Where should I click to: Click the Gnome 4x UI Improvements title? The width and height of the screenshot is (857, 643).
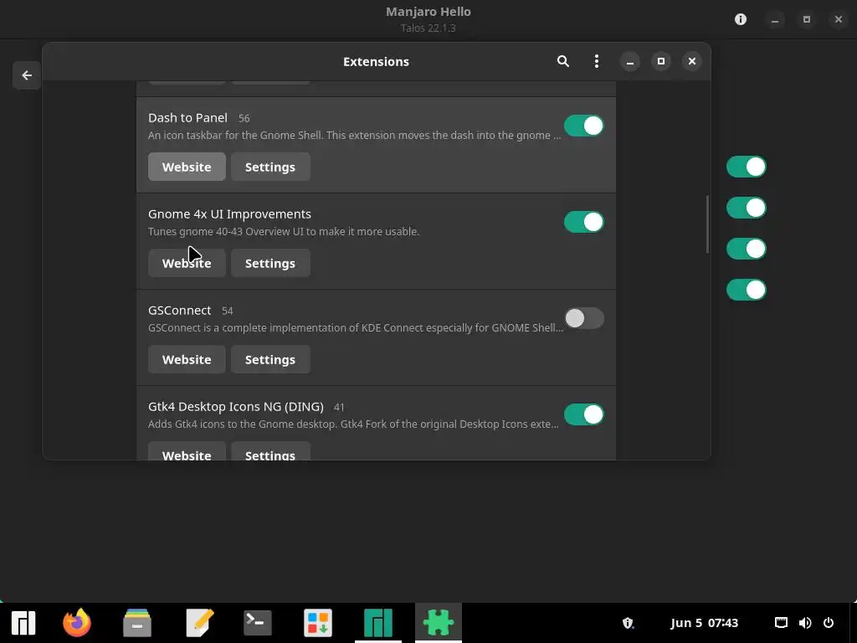click(x=229, y=213)
